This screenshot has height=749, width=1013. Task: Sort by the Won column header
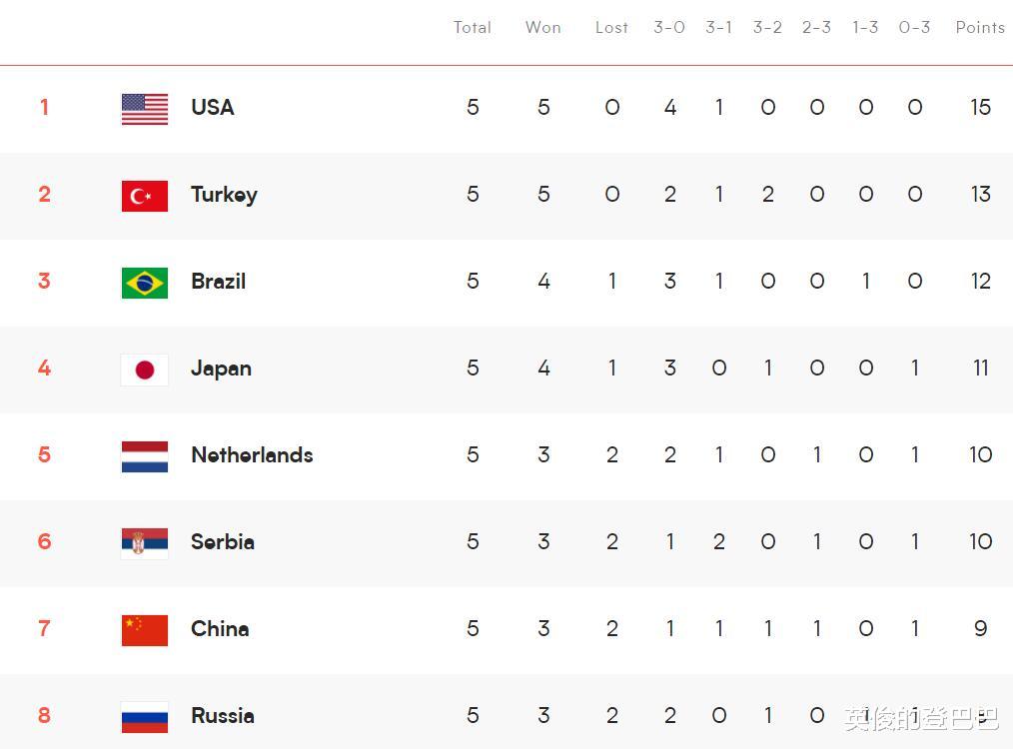pos(542,28)
